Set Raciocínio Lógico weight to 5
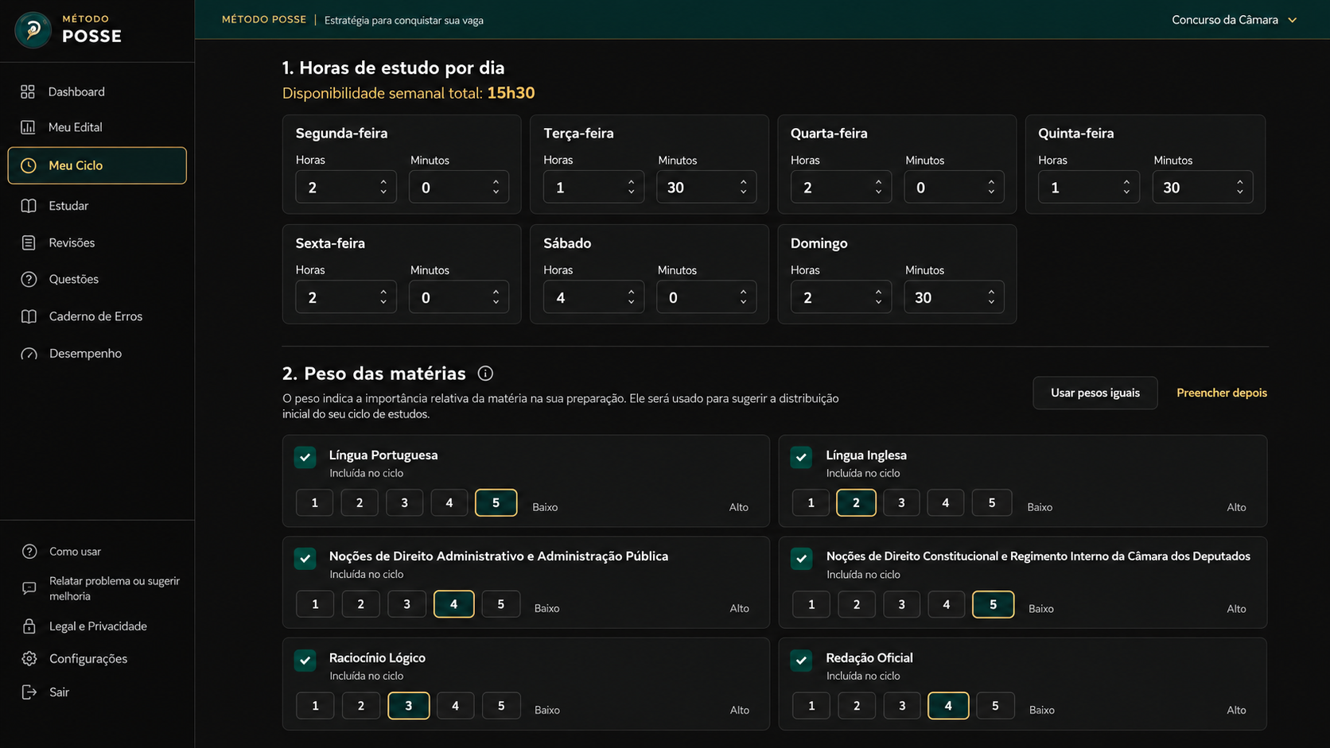Viewport: 1330px width, 748px height. [501, 706]
